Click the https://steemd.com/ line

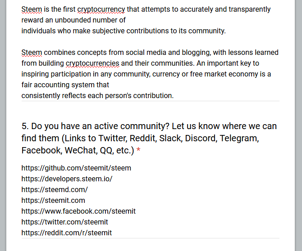(55, 189)
